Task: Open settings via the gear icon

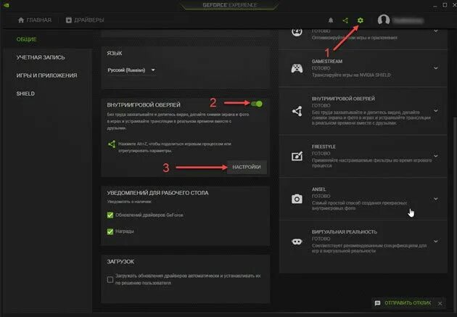Action: 361,20
